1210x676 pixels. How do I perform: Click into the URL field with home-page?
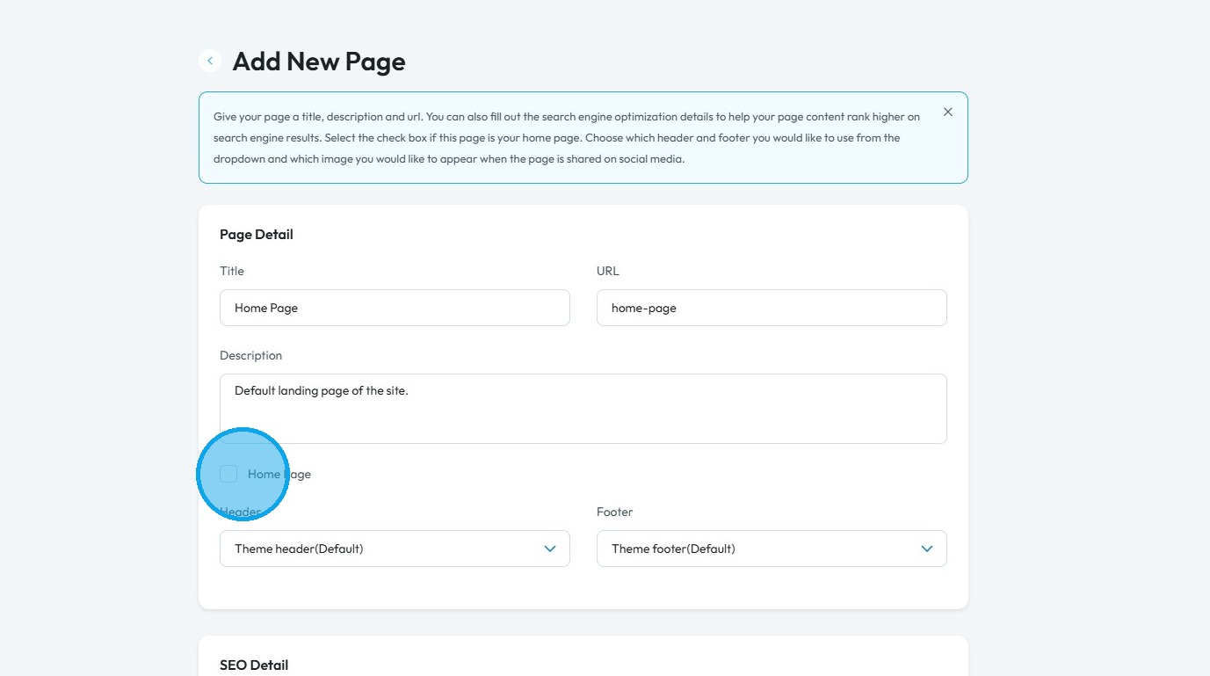(771, 308)
